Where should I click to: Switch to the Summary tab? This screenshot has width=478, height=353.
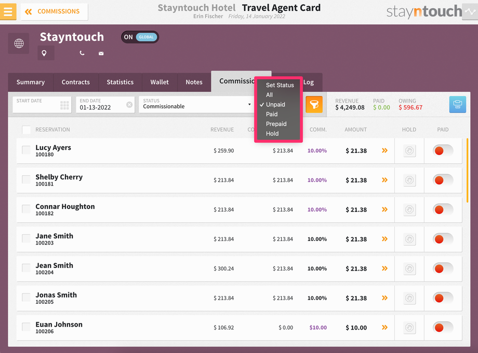[x=31, y=82]
